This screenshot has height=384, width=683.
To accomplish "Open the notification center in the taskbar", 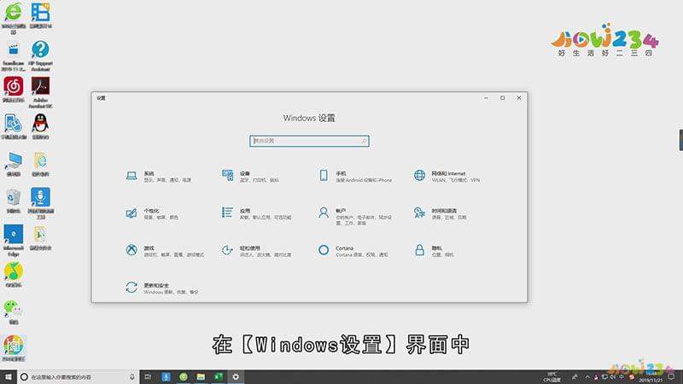I will pyautogui.click(x=671, y=376).
